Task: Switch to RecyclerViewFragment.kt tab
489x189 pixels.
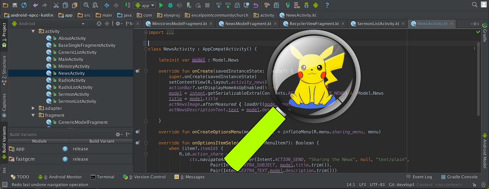Action: click(314, 24)
